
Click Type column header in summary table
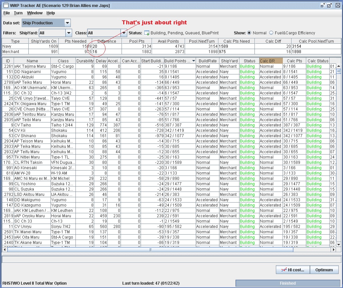15,41
